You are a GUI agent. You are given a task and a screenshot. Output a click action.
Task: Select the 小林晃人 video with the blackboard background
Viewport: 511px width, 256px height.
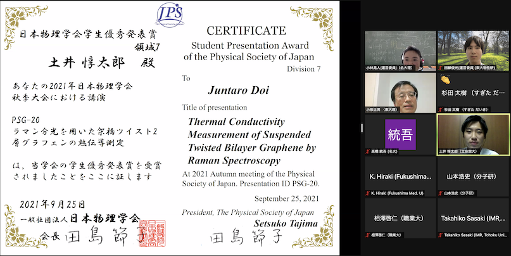click(400, 51)
